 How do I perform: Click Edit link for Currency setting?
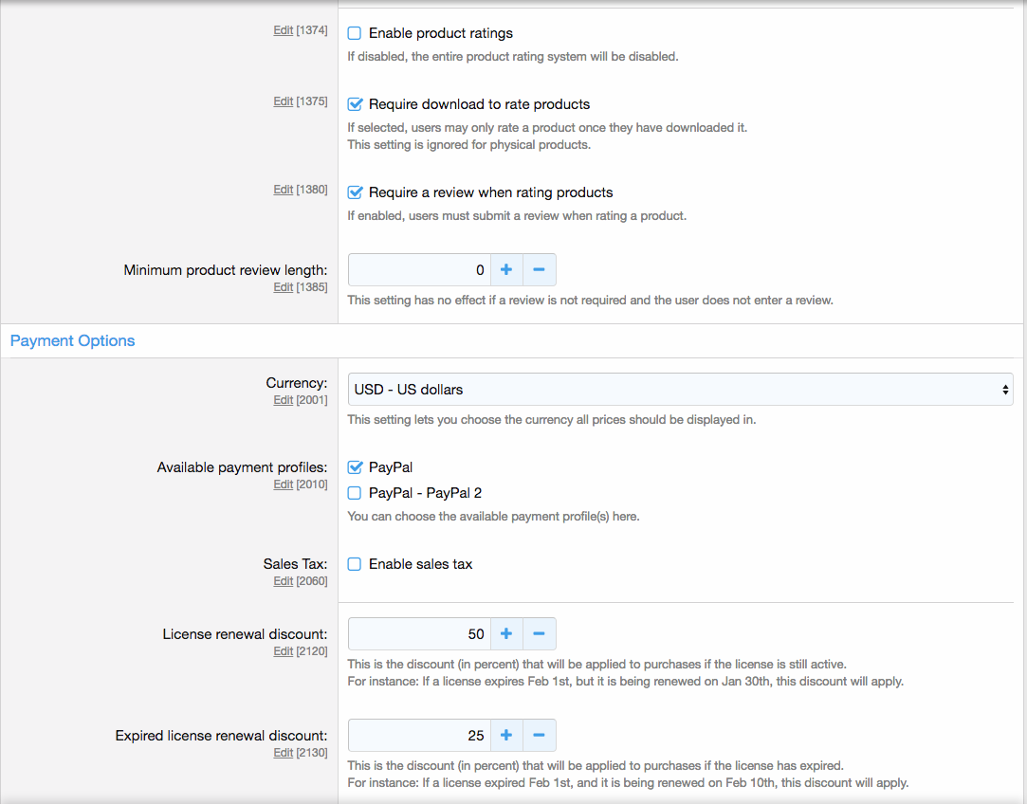283,400
